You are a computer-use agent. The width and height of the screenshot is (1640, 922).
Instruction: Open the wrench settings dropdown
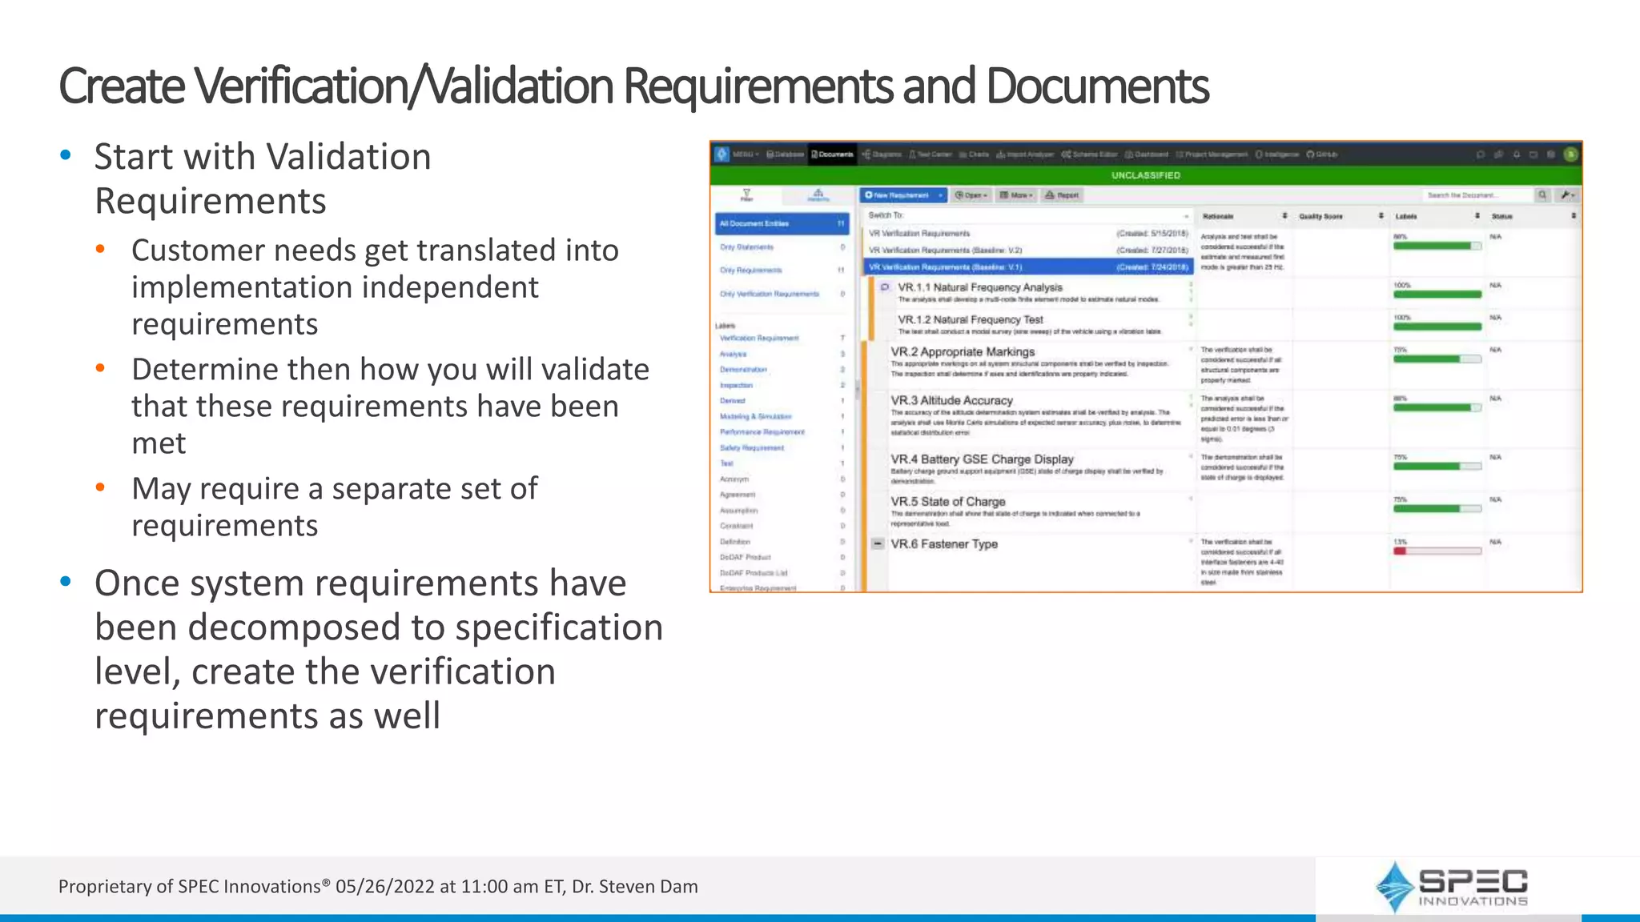(x=1567, y=195)
